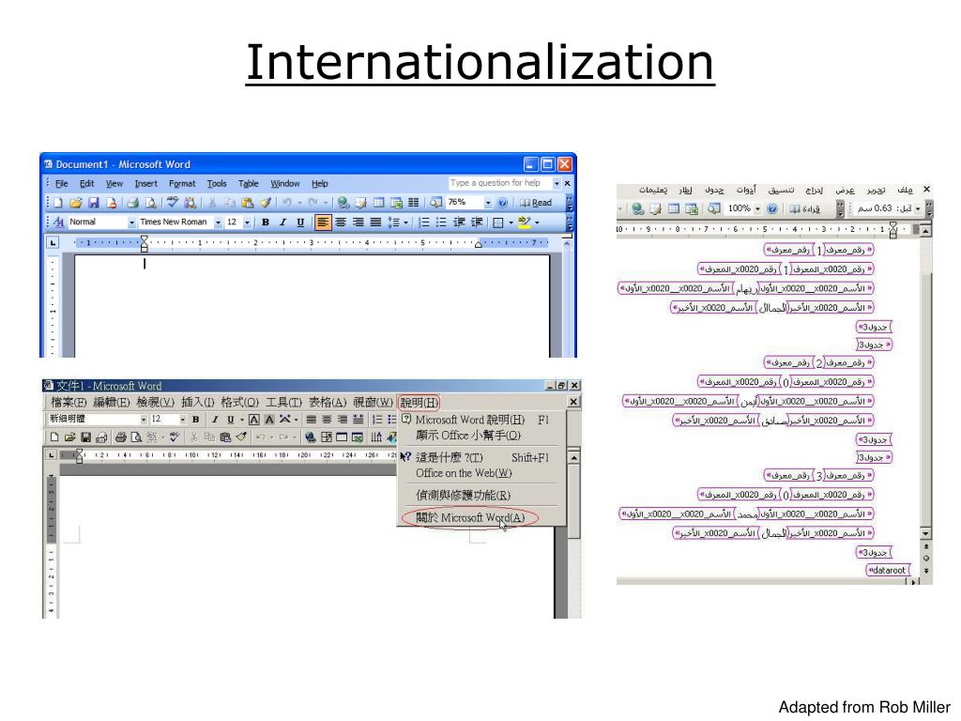Open the Times New Roman font dropdown
The image size is (961, 721).
[x=218, y=222]
